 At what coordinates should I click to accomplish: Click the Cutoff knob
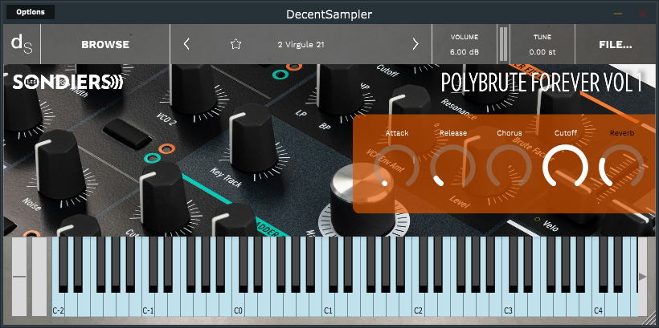[x=565, y=167]
